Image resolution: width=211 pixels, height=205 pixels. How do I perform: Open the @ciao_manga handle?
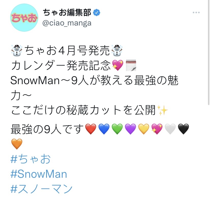(x=67, y=23)
